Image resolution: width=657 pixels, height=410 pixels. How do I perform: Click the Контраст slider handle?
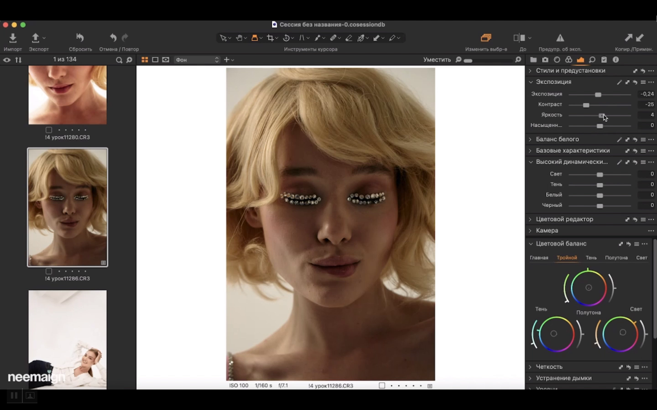pos(586,105)
